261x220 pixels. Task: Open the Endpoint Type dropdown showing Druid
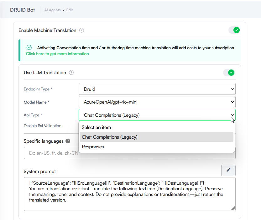click(x=157, y=89)
